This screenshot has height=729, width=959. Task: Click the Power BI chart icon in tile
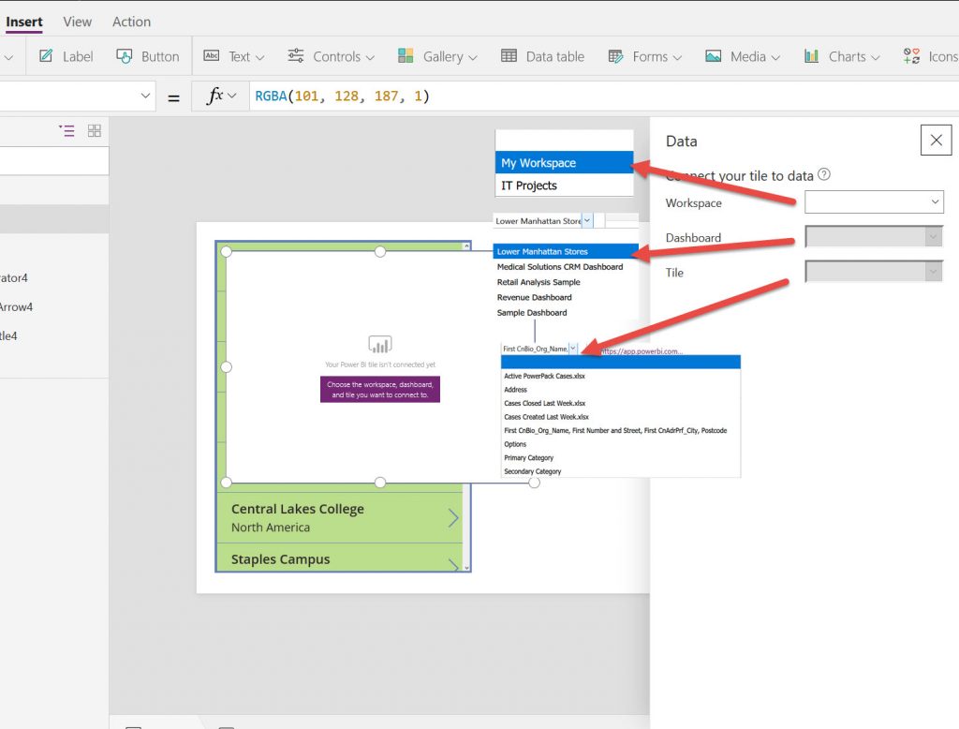tap(379, 344)
